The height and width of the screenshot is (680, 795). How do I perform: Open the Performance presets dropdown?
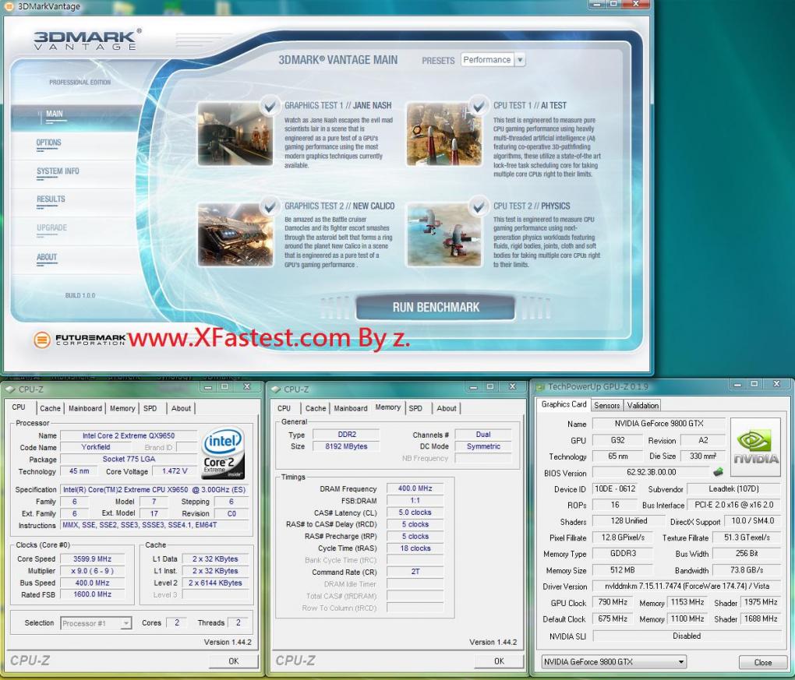coord(519,60)
